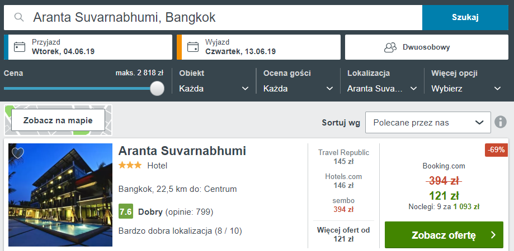514x251 pixels.
Task: Click the guests icon next to Dwuosobowy
Action: pos(390,47)
